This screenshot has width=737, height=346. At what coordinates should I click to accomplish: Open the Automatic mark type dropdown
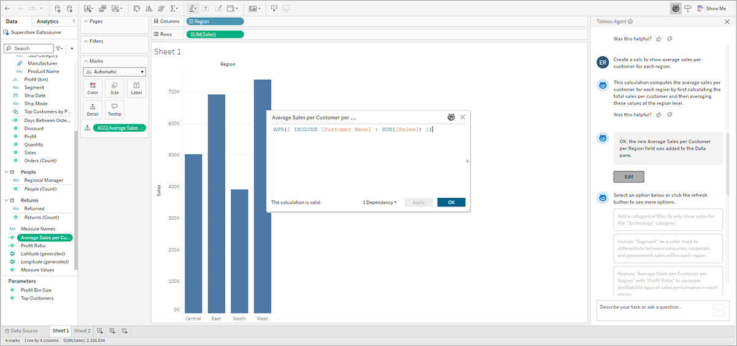pyautogui.click(x=115, y=72)
